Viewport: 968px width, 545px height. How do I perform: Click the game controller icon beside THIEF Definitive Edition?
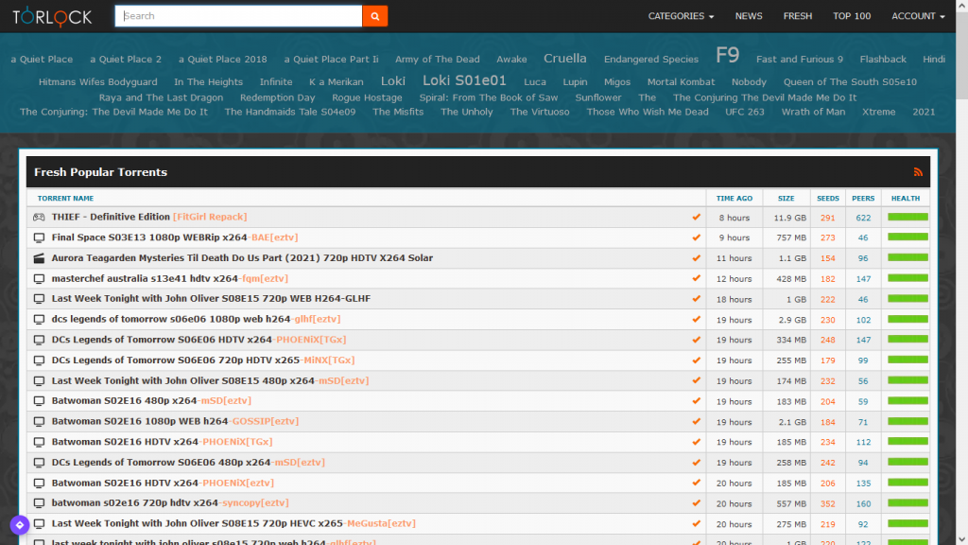click(x=39, y=217)
